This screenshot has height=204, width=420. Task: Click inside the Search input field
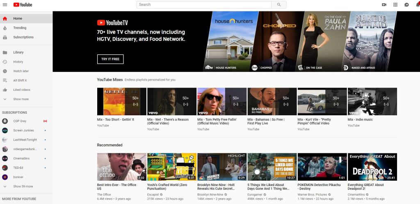204,4
